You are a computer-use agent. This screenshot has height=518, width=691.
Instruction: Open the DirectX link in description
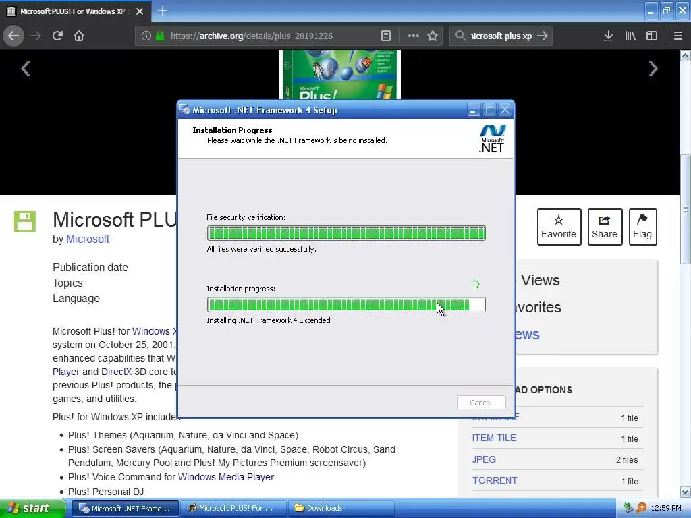[x=116, y=372]
